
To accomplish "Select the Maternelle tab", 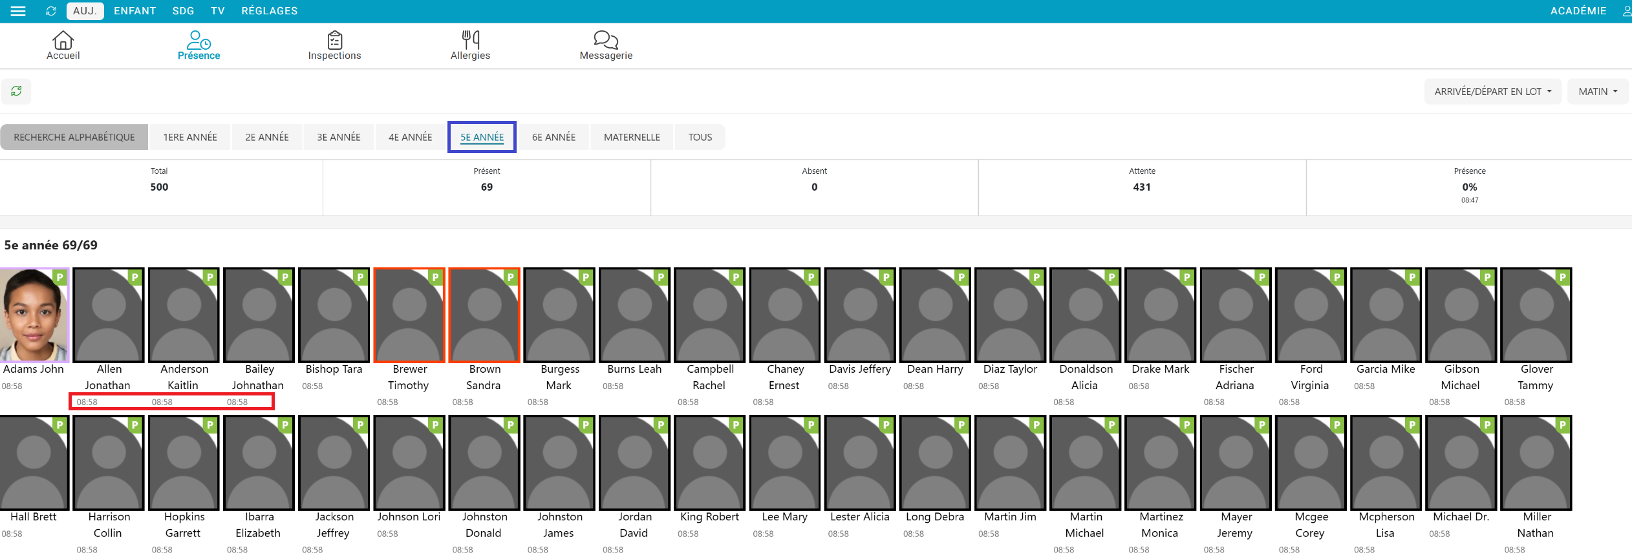I will [x=632, y=137].
